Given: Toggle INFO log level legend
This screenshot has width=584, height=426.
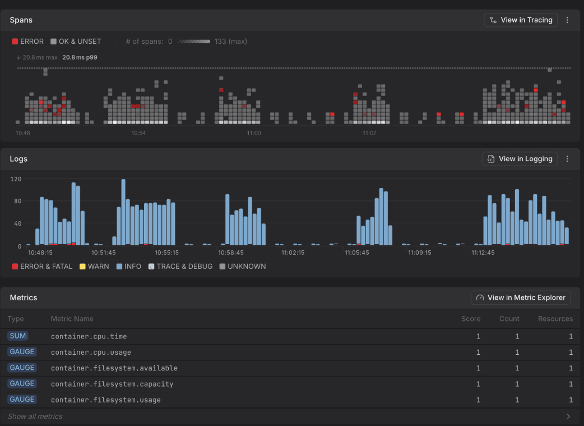Looking at the screenshot, I should pos(129,267).
